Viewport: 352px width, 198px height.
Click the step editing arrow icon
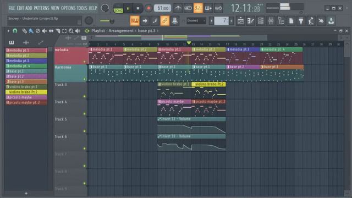[145, 21]
